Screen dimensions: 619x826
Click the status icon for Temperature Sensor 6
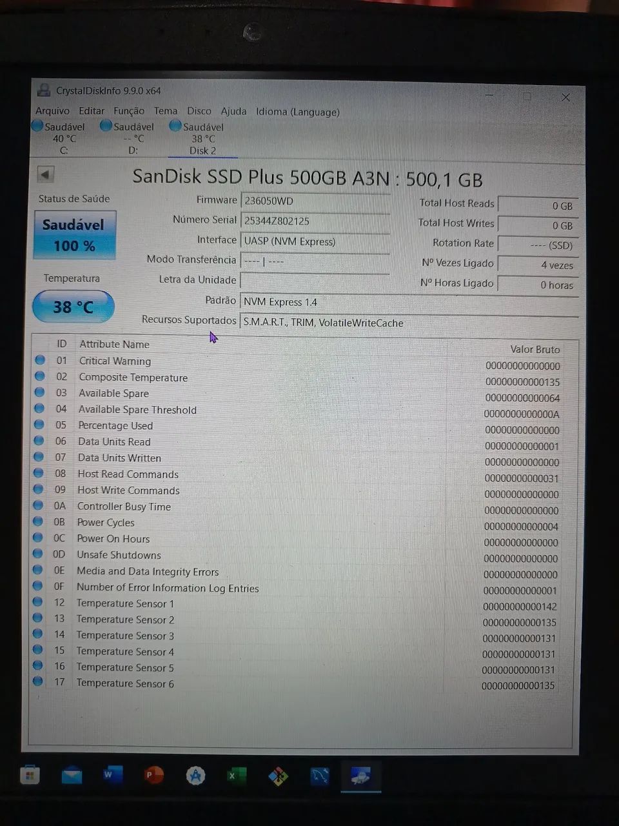point(37,681)
